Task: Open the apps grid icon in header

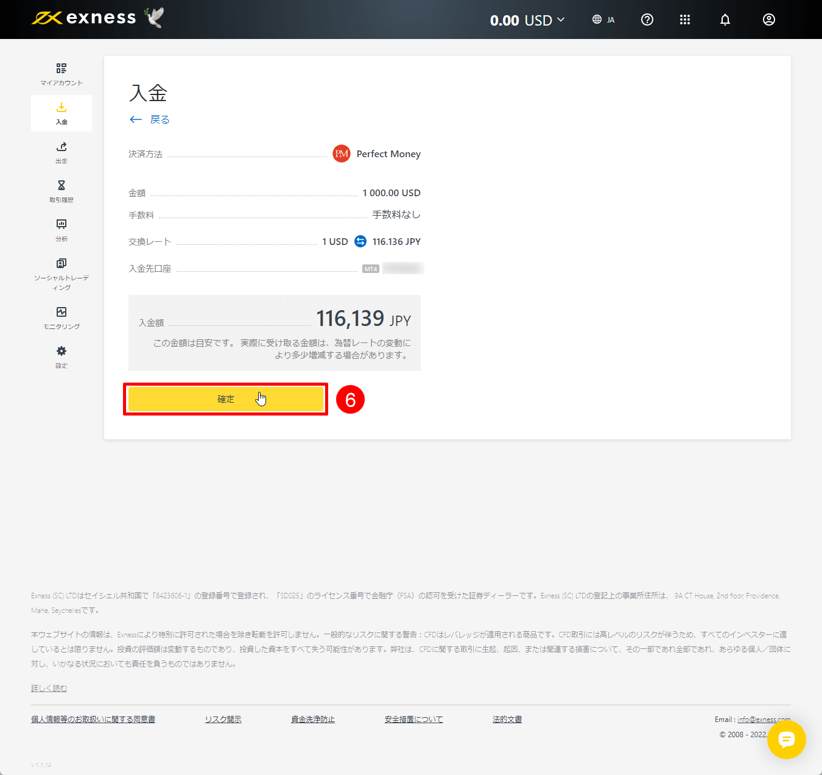Action: [x=685, y=19]
